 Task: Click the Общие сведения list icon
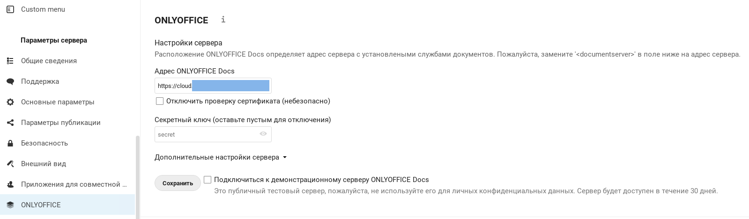[x=10, y=61]
